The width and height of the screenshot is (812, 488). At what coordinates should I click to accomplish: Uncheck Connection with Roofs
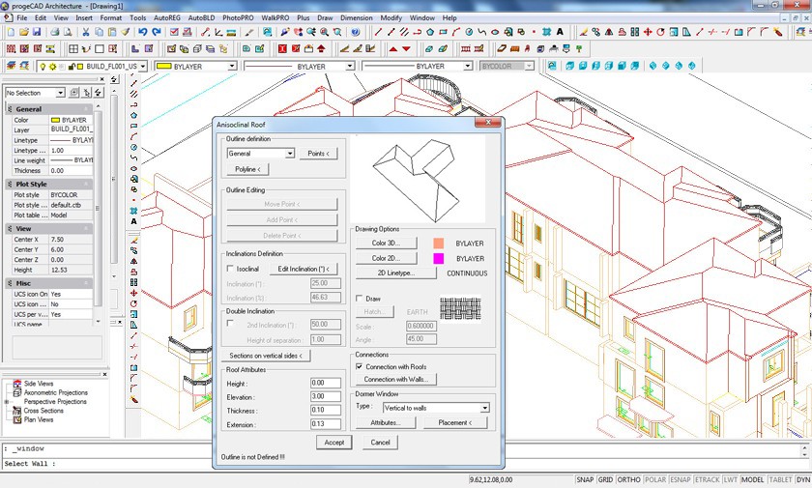pos(360,366)
